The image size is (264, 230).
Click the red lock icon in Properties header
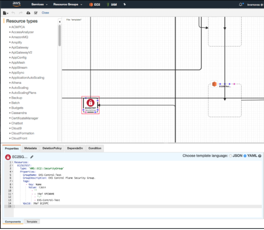(x=8, y=157)
